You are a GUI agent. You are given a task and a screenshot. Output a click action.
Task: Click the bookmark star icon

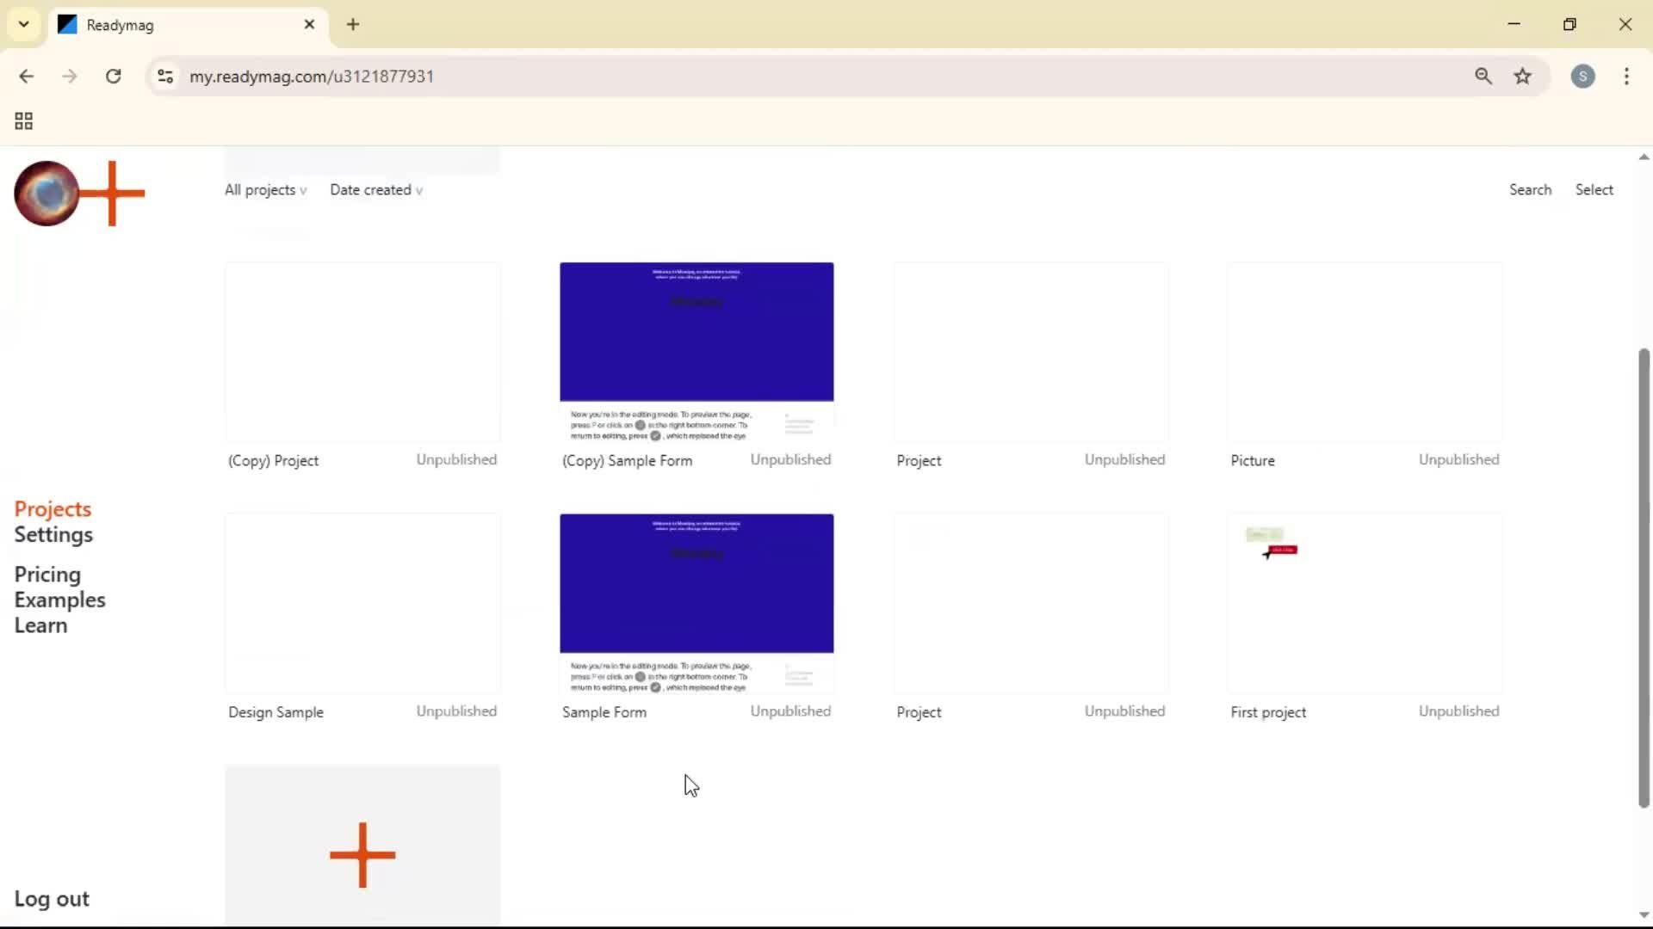coord(1523,76)
